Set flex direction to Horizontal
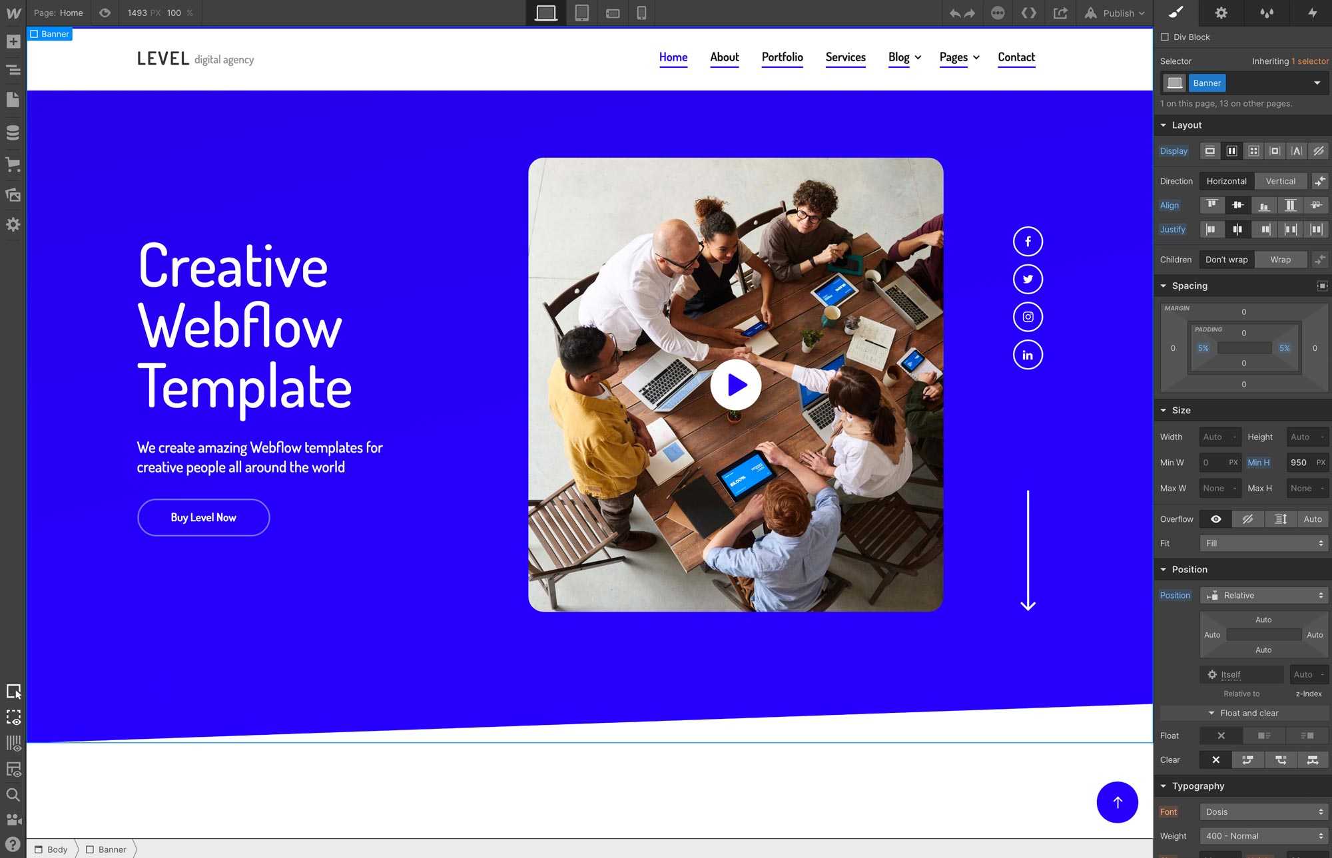Screen dimensions: 1332x858 coord(1227,181)
